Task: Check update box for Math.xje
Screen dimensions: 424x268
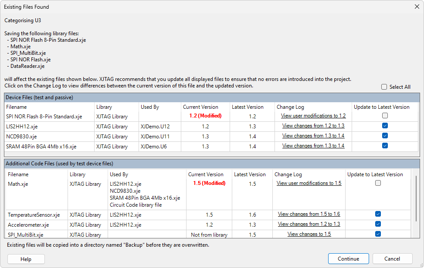Action: [x=378, y=183]
